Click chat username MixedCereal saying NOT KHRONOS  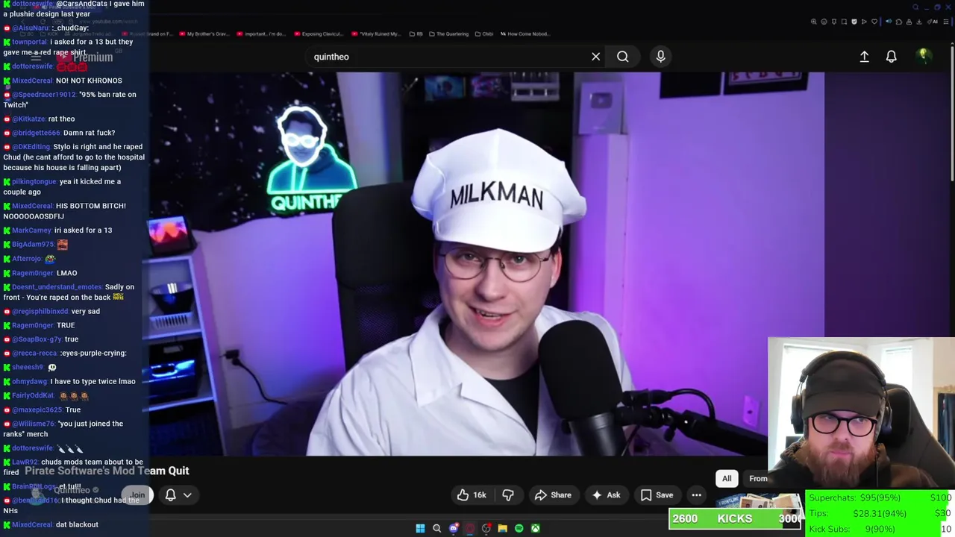pyautogui.click(x=32, y=81)
